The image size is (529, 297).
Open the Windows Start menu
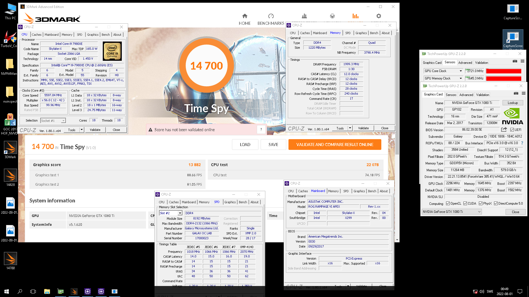point(7,291)
